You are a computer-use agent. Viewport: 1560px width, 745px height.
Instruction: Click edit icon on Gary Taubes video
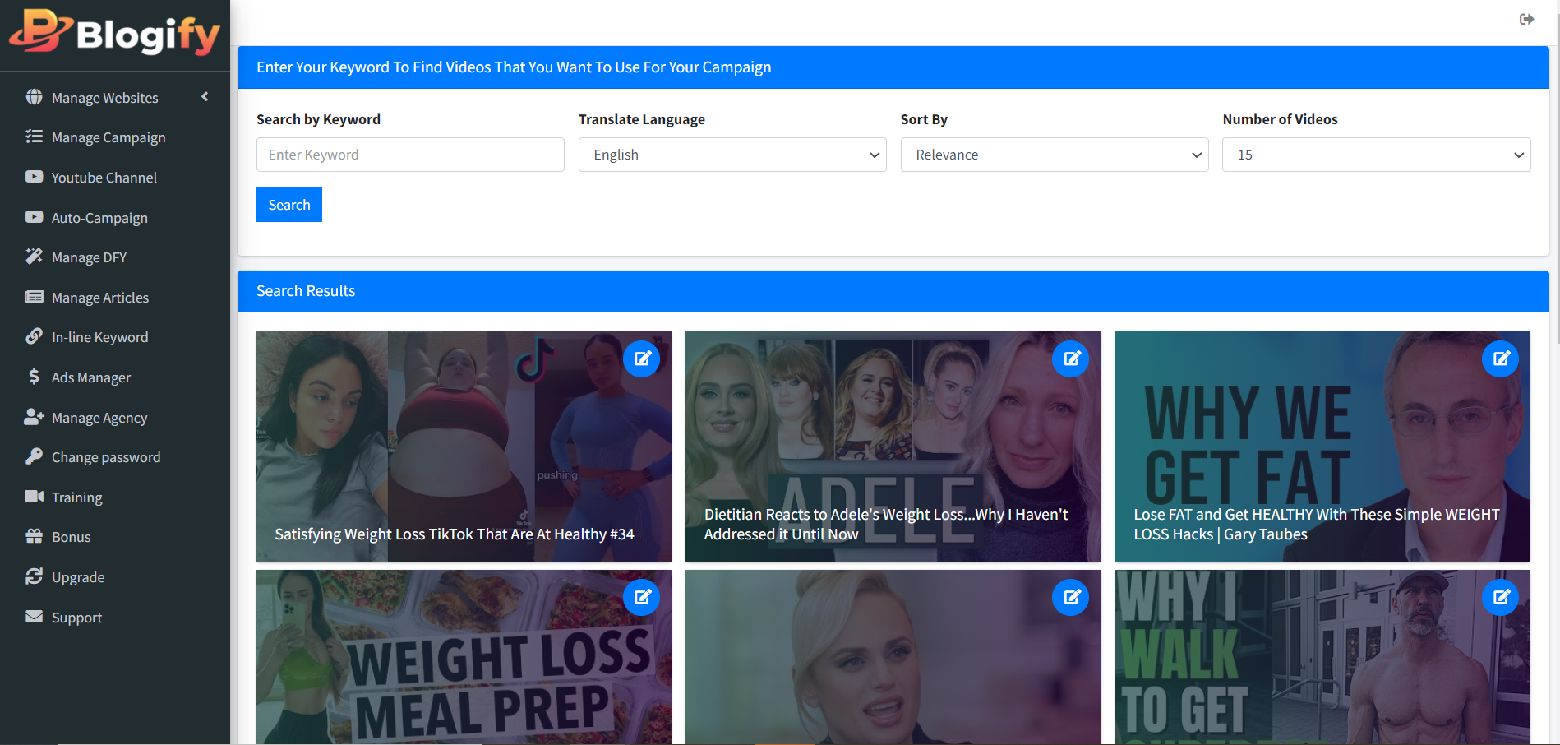[x=1501, y=359]
